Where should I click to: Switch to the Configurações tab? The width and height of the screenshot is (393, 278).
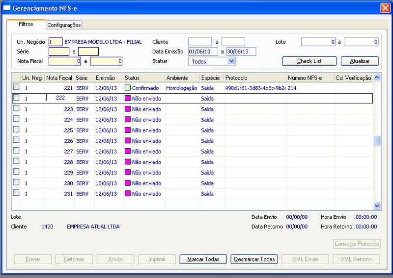[x=64, y=25]
